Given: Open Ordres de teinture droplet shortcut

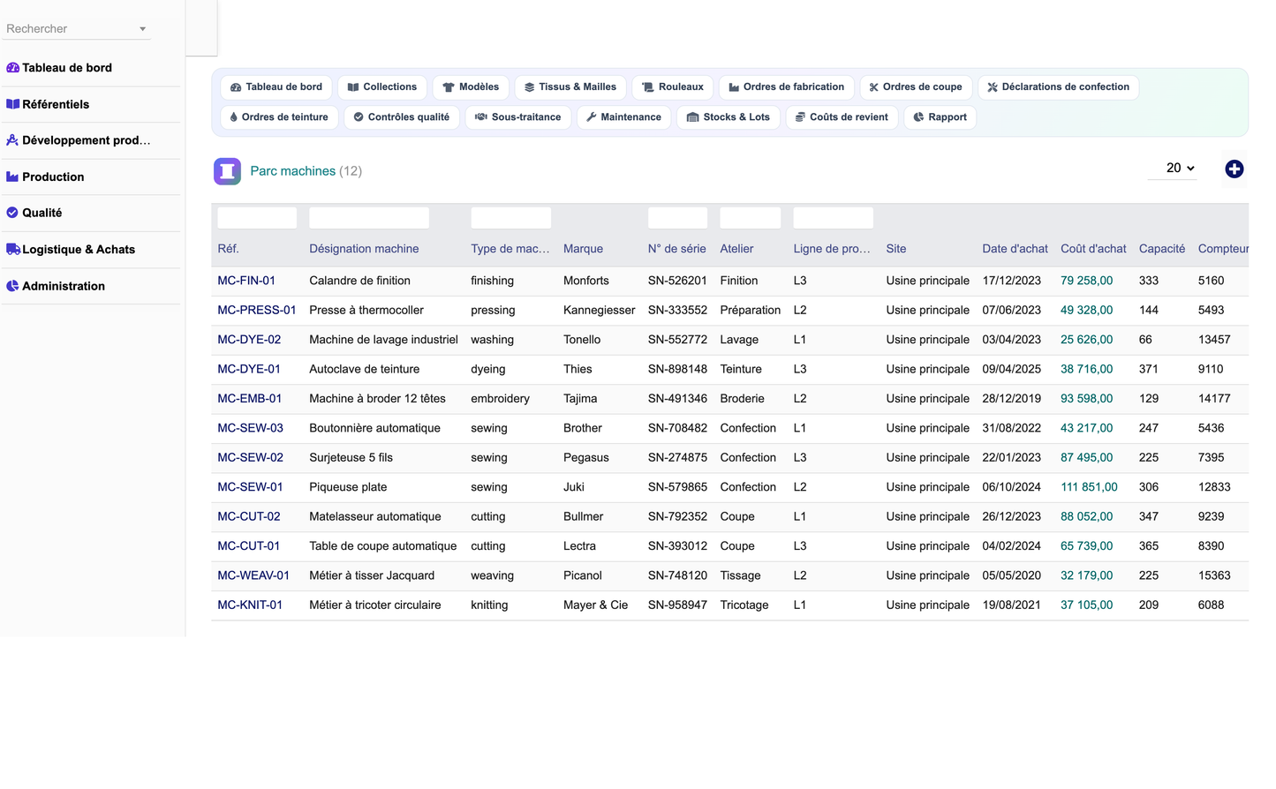Looking at the screenshot, I should pos(279,117).
